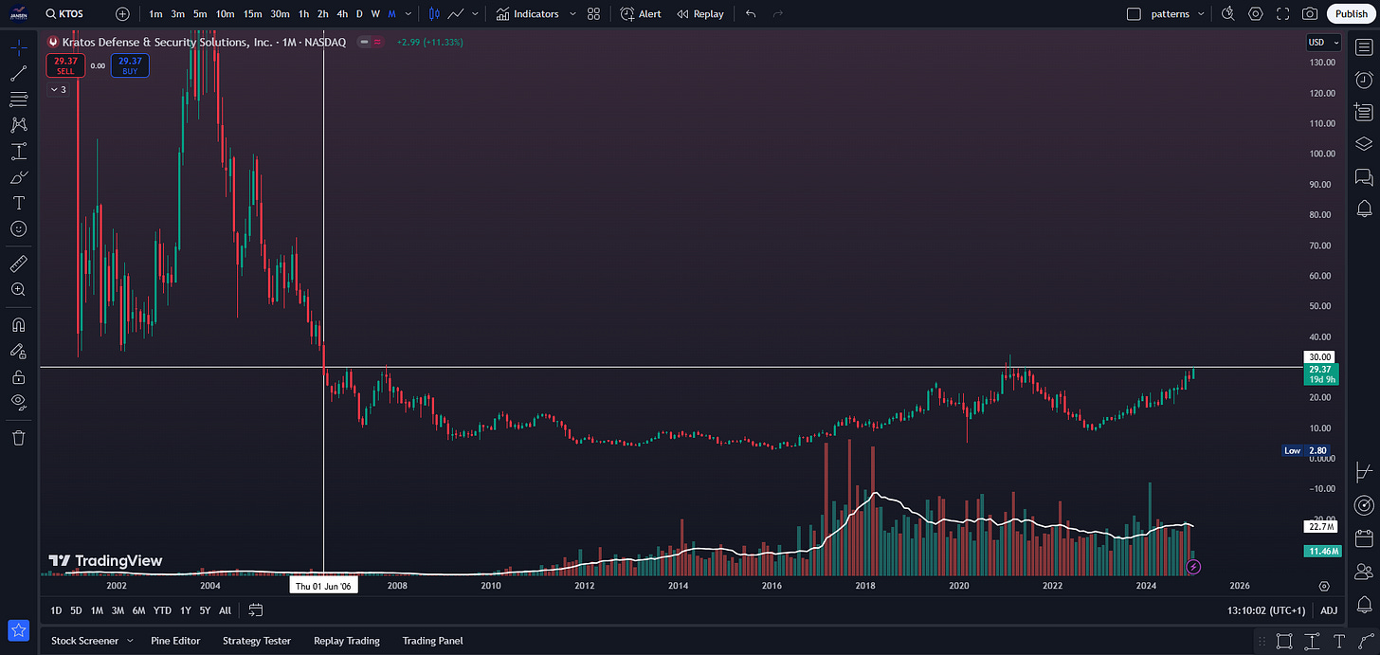Click the price scale settings gear

(x=1324, y=587)
